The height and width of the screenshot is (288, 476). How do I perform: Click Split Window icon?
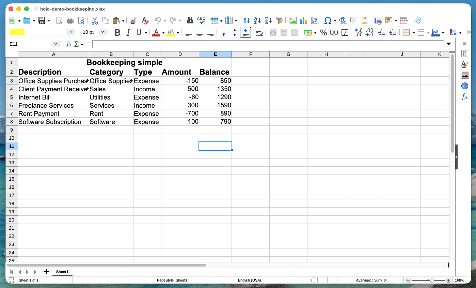coord(404,21)
